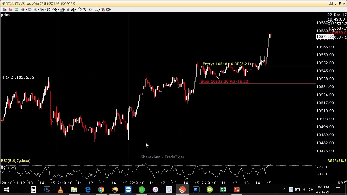Click the candlestick chart type icon
347x195 pixels.
[36, 9]
